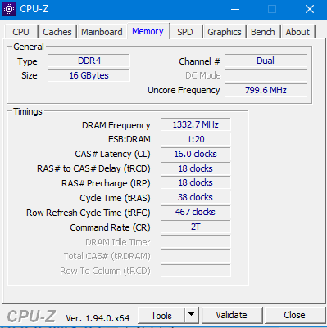Select the Memory tab

148,31
